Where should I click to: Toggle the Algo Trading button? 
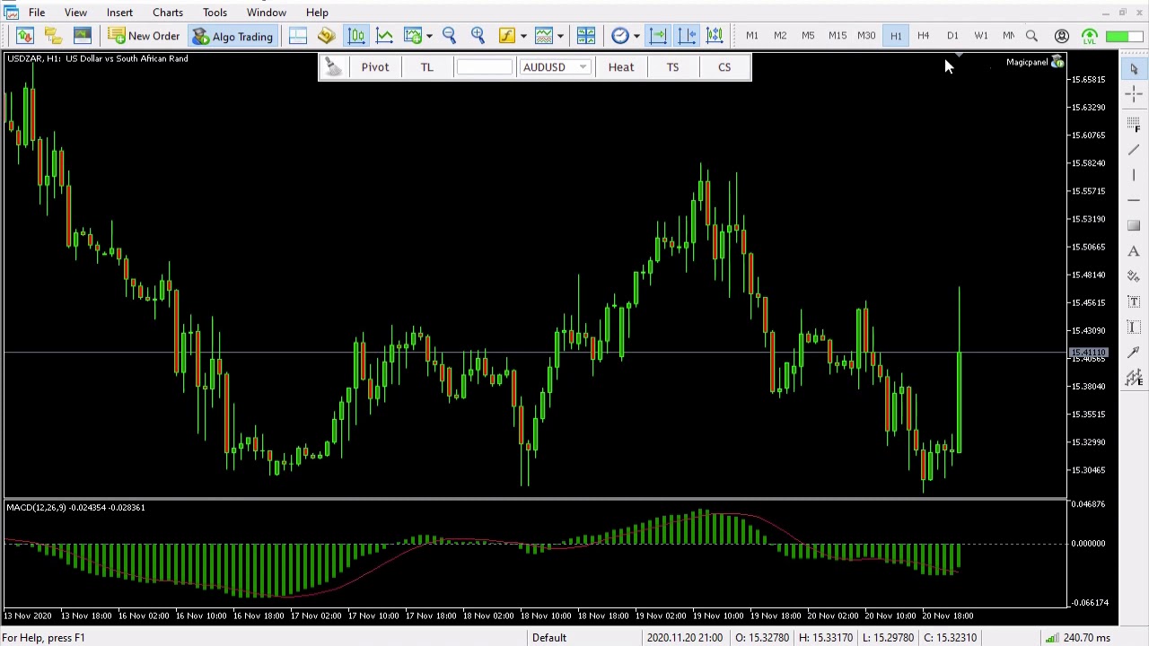tap(232, 36)
